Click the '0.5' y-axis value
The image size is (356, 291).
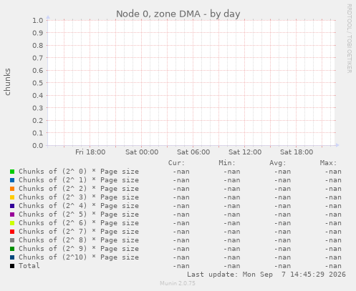(x=38, y=83)
